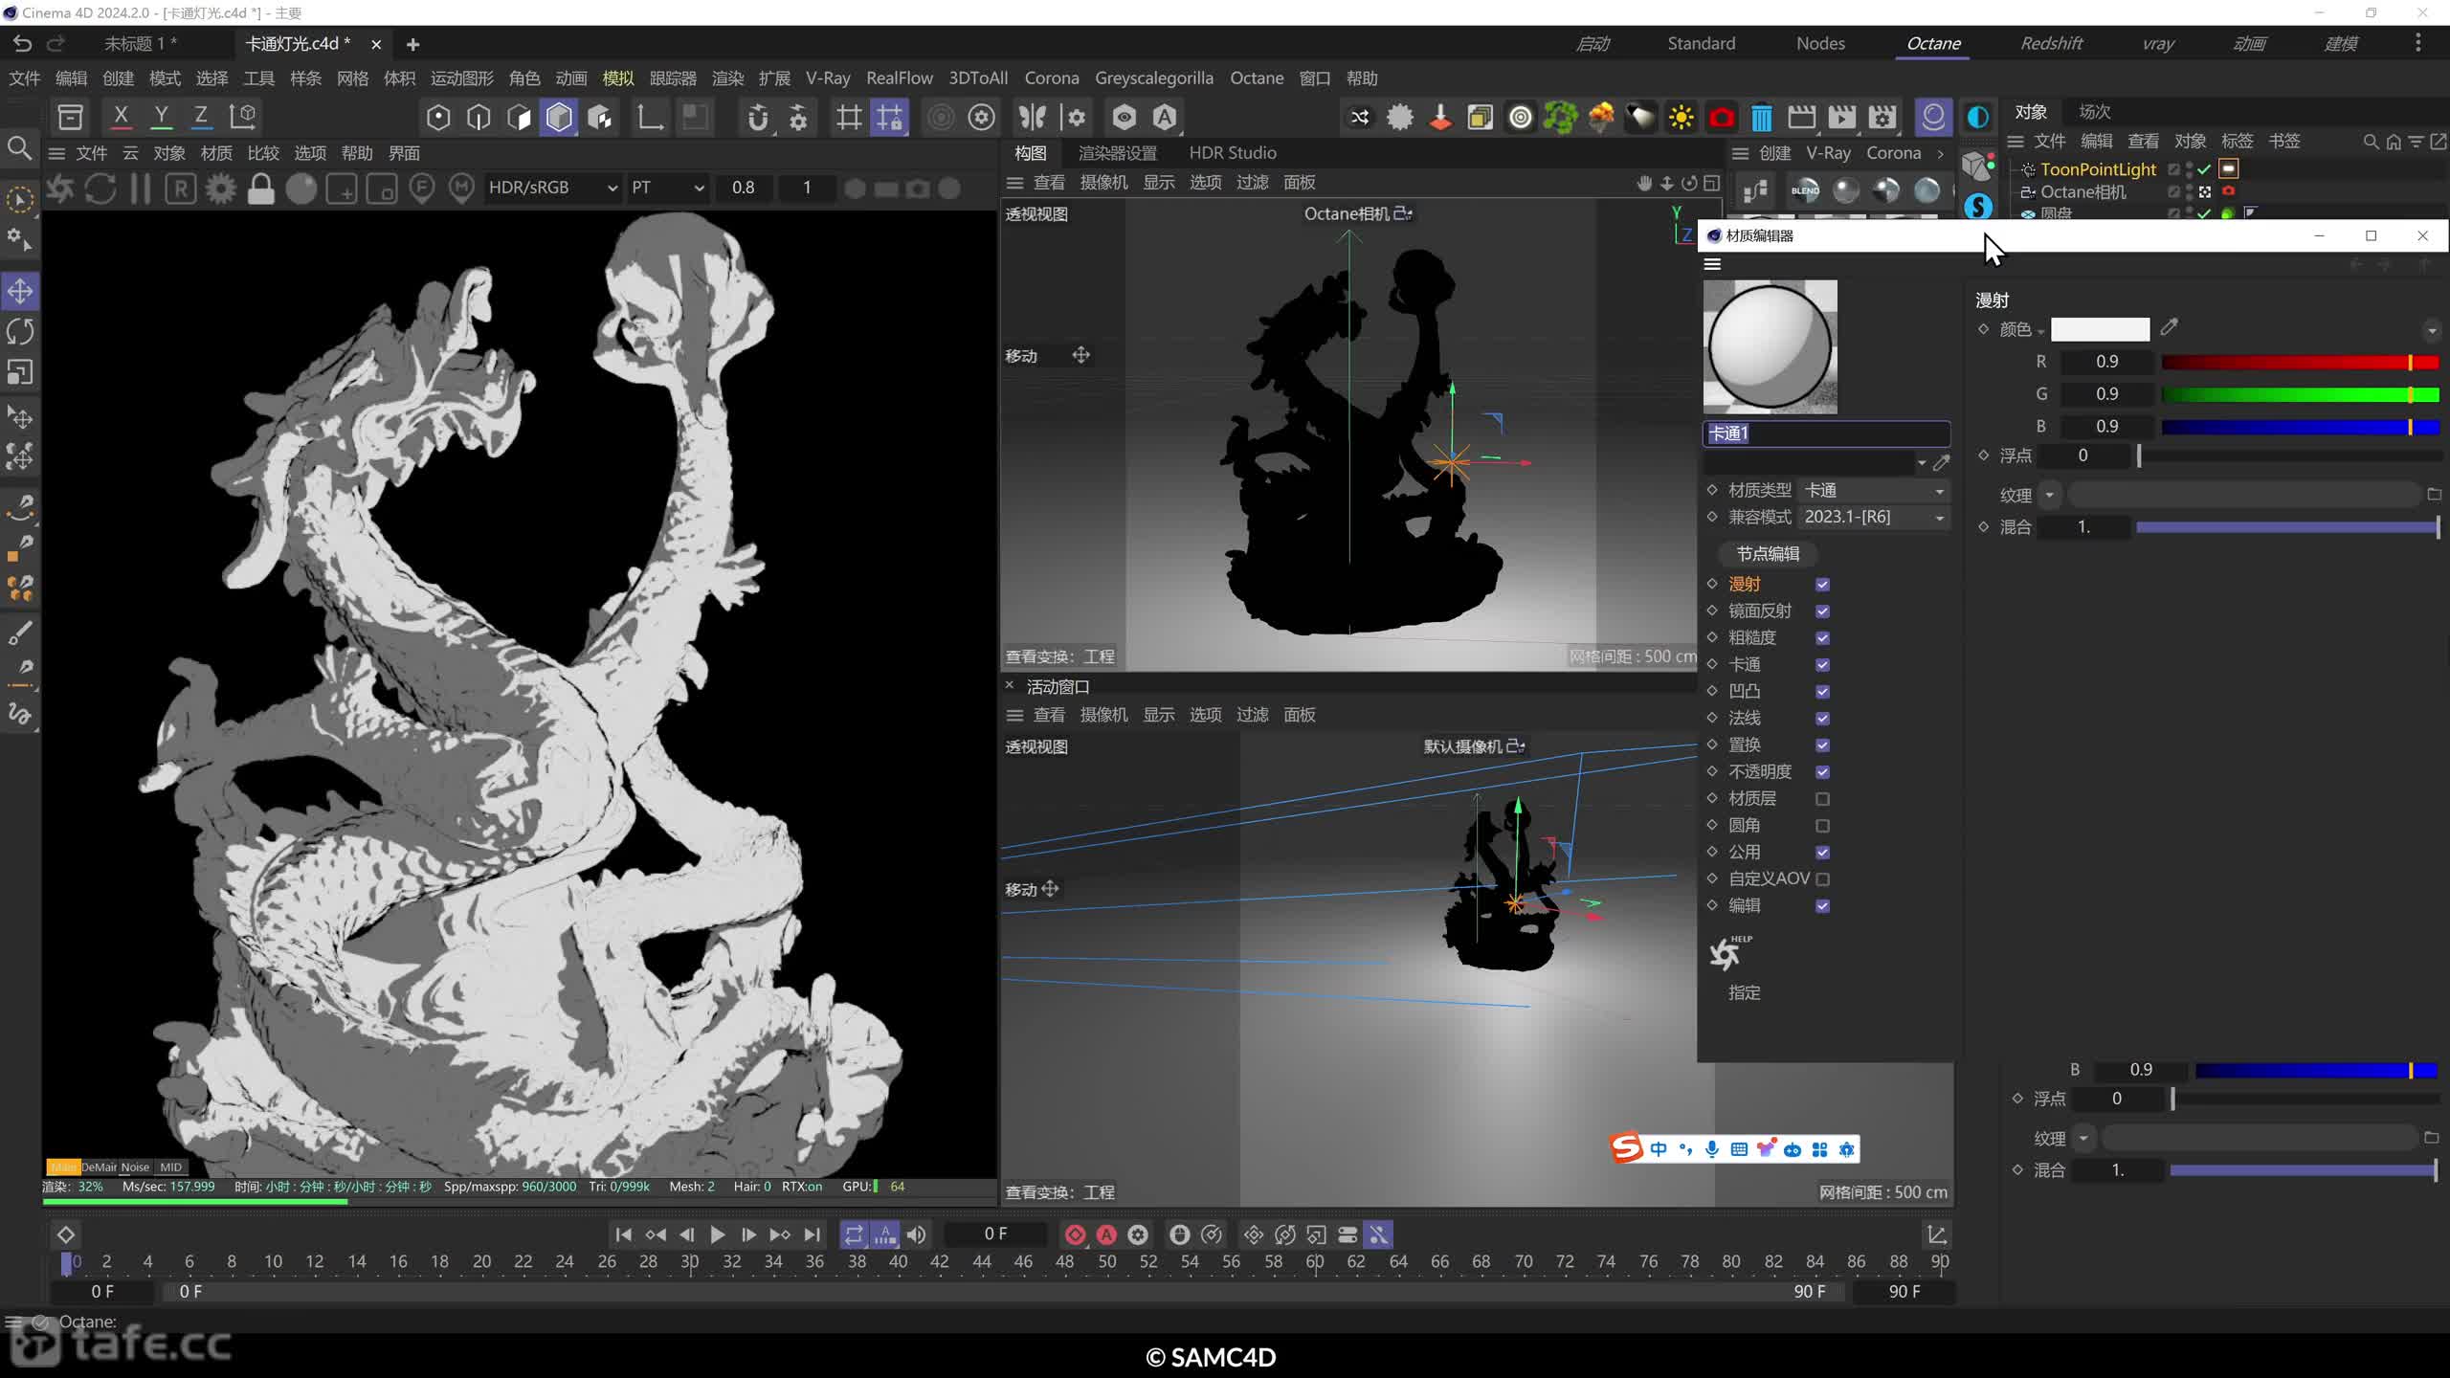
Task: Adjust the 混合 slider in material editor
Action: tap(2287, 527)
